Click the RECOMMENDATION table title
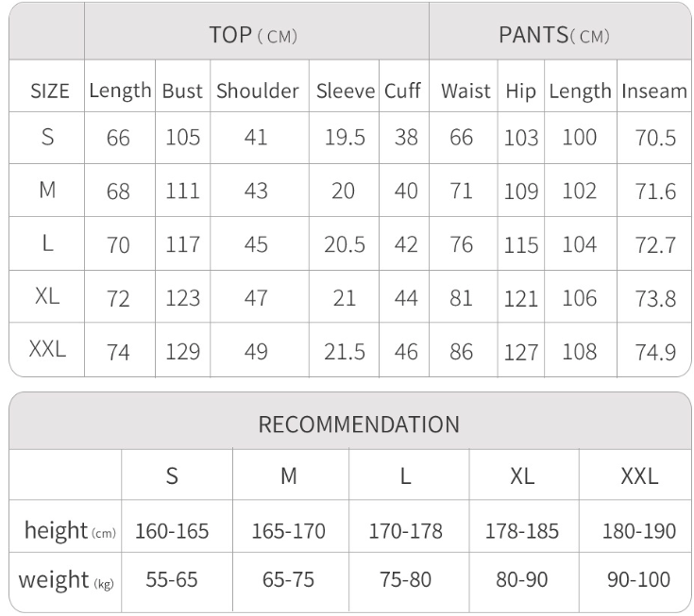Screen dimensions: 694x616 pyautogui.click(x=359, y=424)
